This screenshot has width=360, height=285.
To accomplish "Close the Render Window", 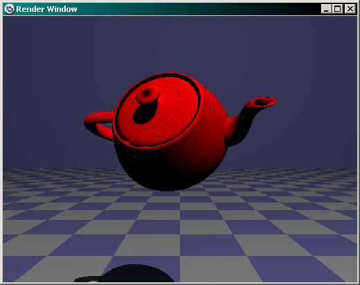I will coord(350,9).
